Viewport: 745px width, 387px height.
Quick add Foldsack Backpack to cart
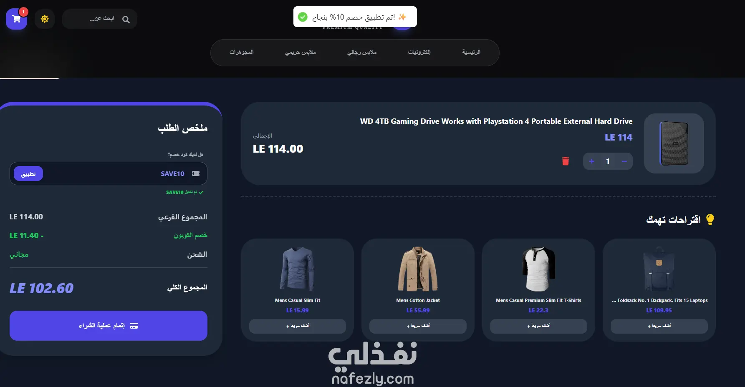(659, 326)
